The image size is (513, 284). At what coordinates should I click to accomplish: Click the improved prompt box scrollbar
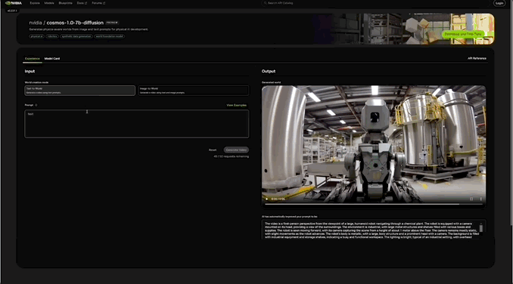pos(481,227)
